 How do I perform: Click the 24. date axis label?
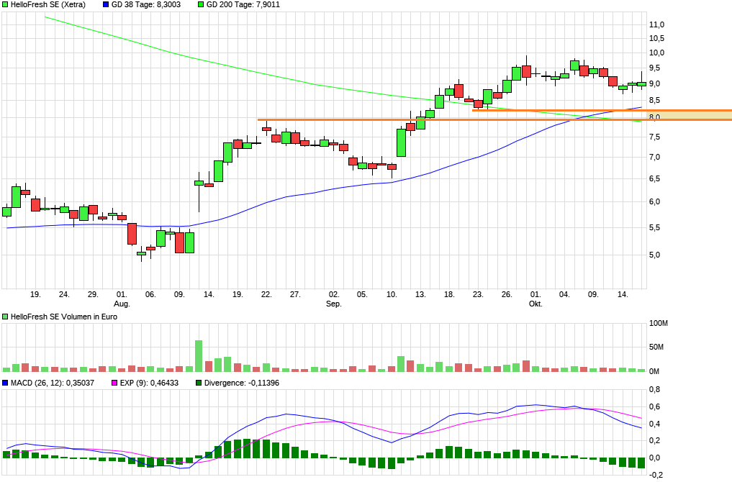pyautogui.click(x=64, y=295)
